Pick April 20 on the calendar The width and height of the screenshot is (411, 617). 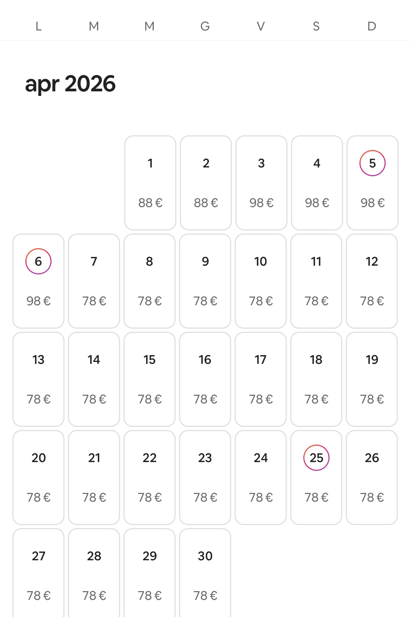click(38, 477)
